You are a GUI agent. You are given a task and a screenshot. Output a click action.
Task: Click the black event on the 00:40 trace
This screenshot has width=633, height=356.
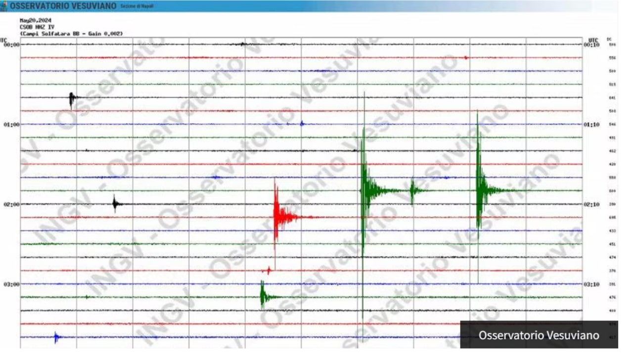click(x=72, y=99)
